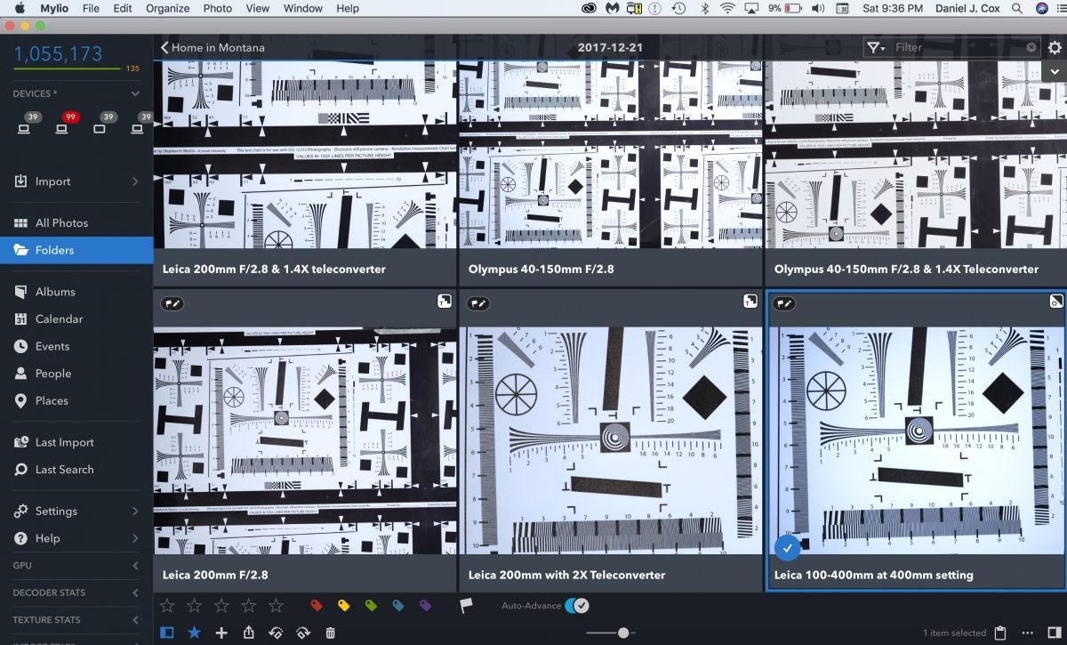Click the share export icon

(x=248, y=633)
